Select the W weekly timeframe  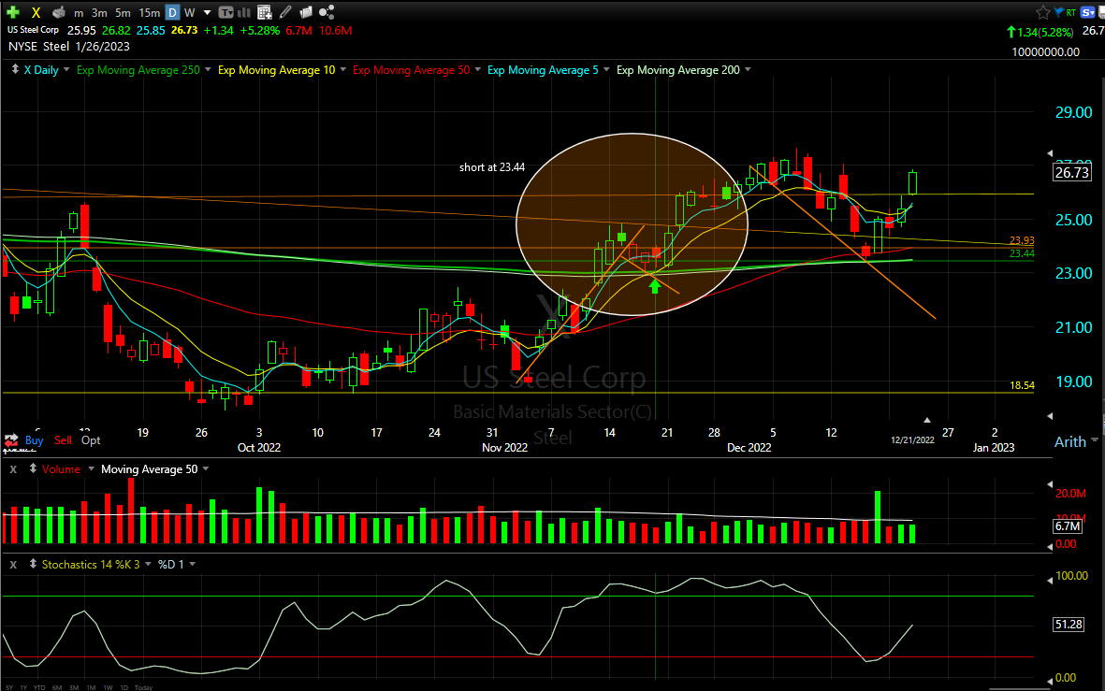190,13
